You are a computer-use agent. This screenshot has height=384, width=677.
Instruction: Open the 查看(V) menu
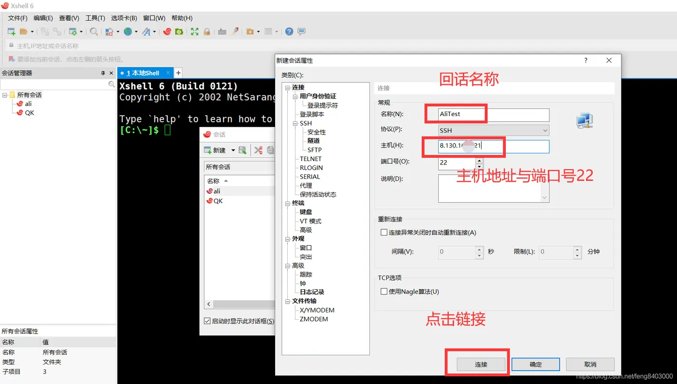(x=69, y=18)
